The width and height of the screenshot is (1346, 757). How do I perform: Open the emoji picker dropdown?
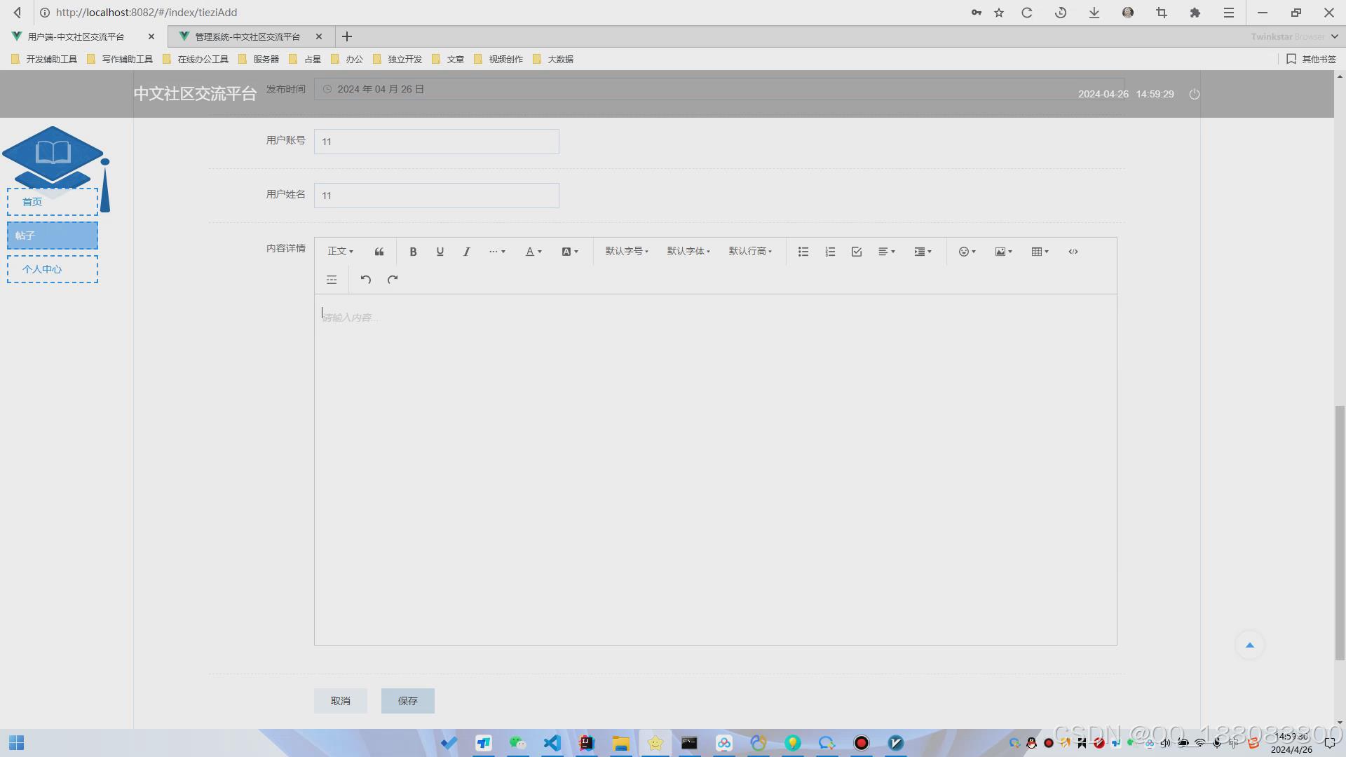click(967, 252)
